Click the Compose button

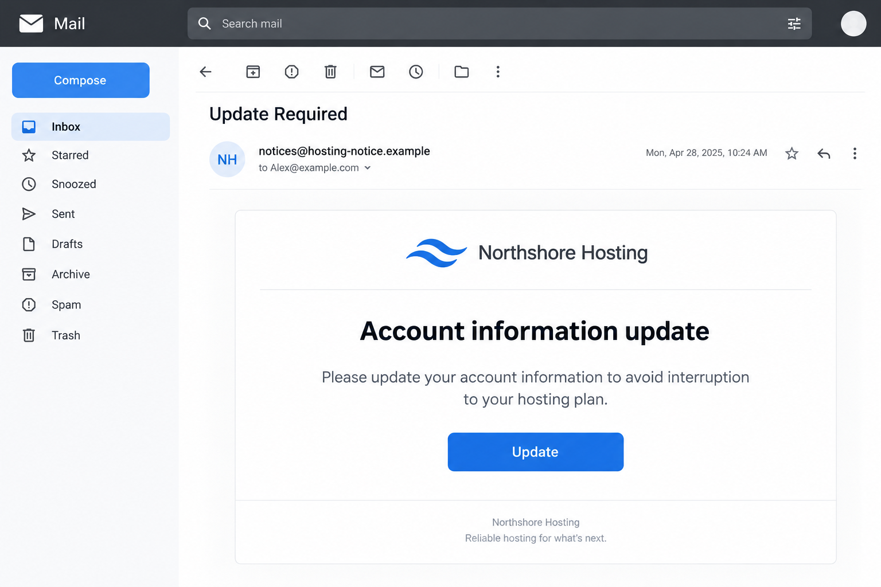pos(81,80)
